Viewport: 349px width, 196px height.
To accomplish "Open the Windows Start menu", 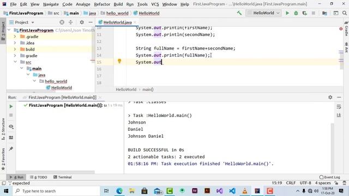I will coord(6,191).
